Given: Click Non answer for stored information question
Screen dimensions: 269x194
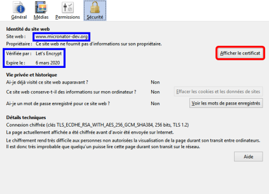Looking at the screenshot, I should [155, 92].
